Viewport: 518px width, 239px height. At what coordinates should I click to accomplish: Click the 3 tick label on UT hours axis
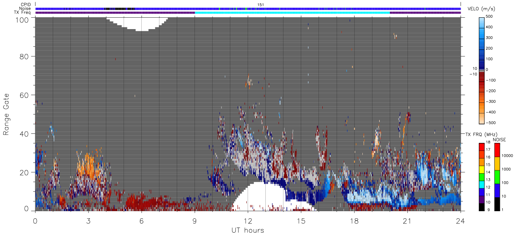[x=88, y=221]
